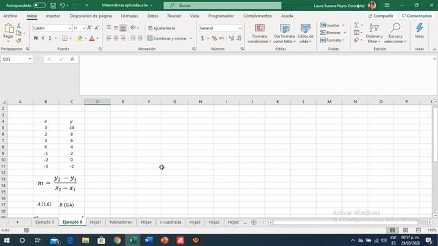Click the Buscar search field
438x246 pixels.
click(x=222, y=5)
